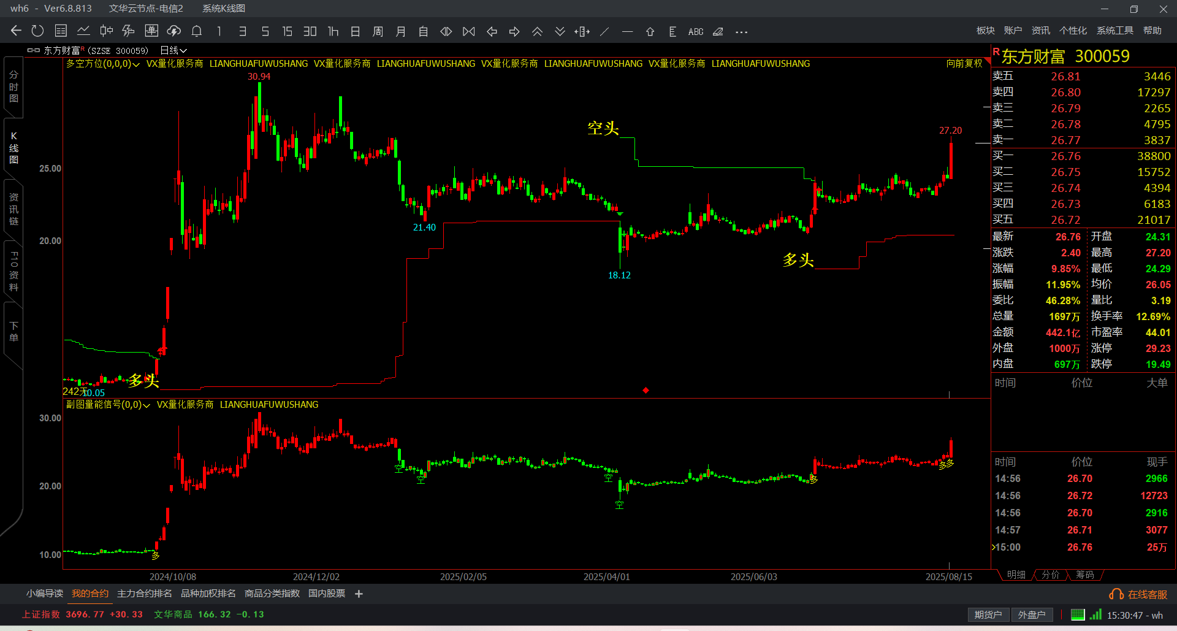1177x631 pixels.
Task: Switch to 主力合约排名 bottom tab
Action: pyautogui.click(x=144, y=594)
